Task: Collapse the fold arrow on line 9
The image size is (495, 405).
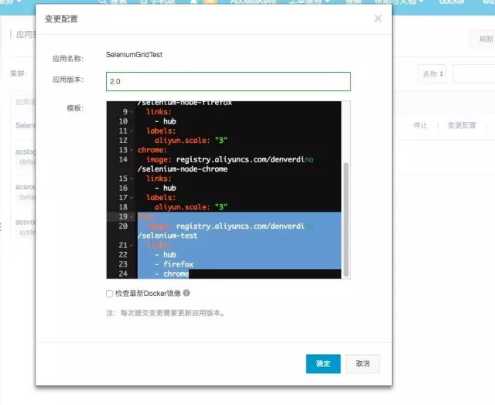Action: click(x=131, y=112)
